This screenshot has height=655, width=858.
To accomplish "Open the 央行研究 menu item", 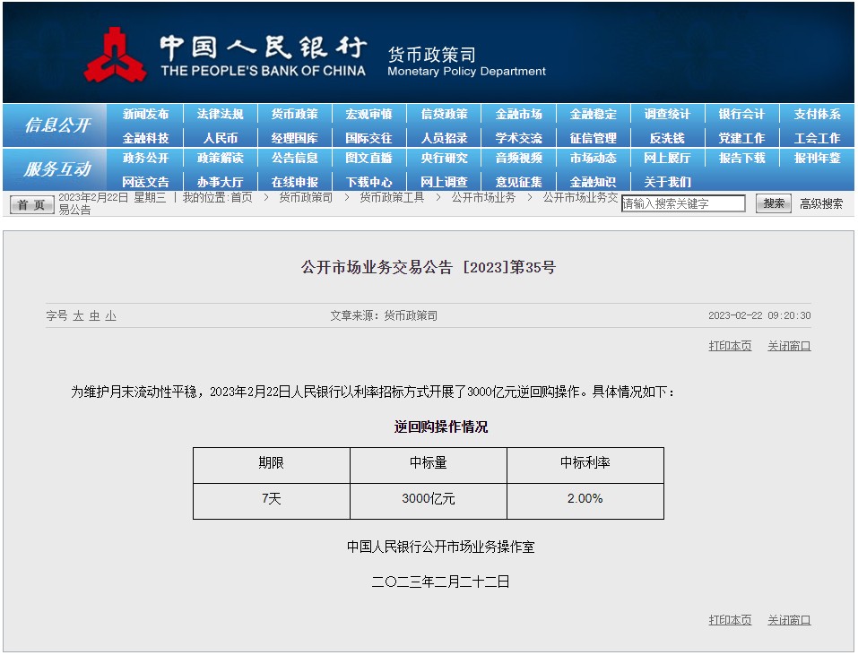I will pyautogui.click(x=444, y=158).
